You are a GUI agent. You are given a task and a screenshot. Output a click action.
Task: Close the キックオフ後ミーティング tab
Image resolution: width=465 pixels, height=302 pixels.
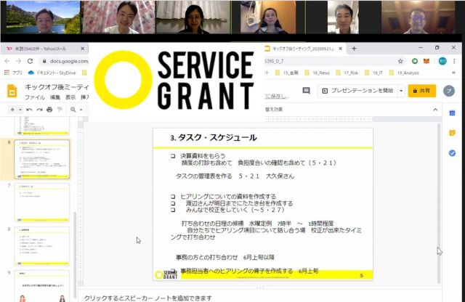pos(341,49)
